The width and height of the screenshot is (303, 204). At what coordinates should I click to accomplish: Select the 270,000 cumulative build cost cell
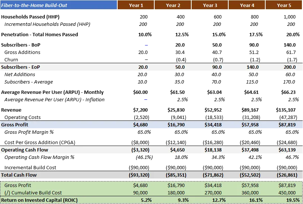click(x=212, y=193)
